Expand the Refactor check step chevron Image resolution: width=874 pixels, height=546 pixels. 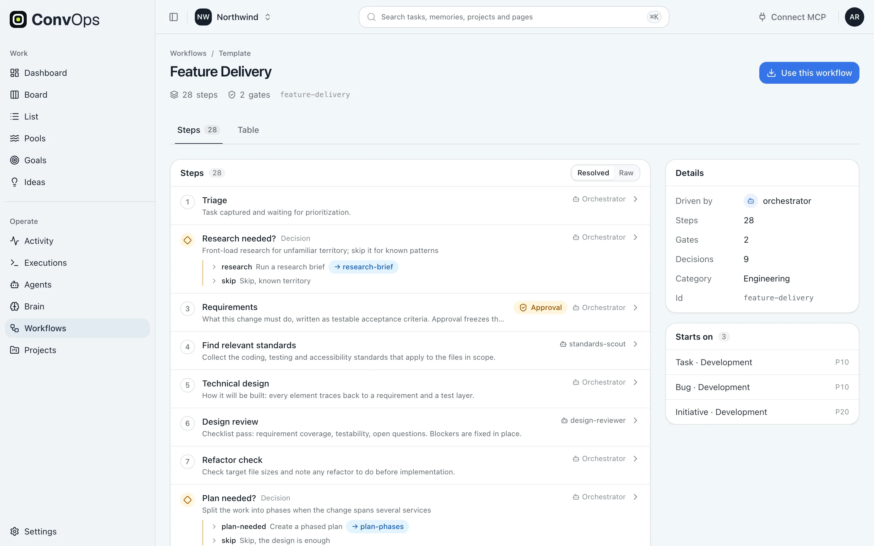(635, 459)
